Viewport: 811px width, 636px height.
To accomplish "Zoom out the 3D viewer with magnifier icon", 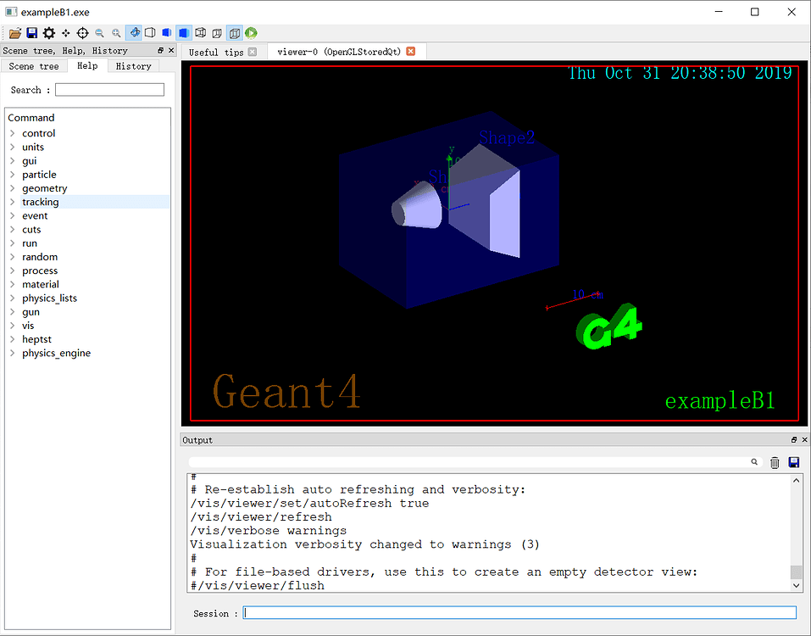I will click(99, 33).
